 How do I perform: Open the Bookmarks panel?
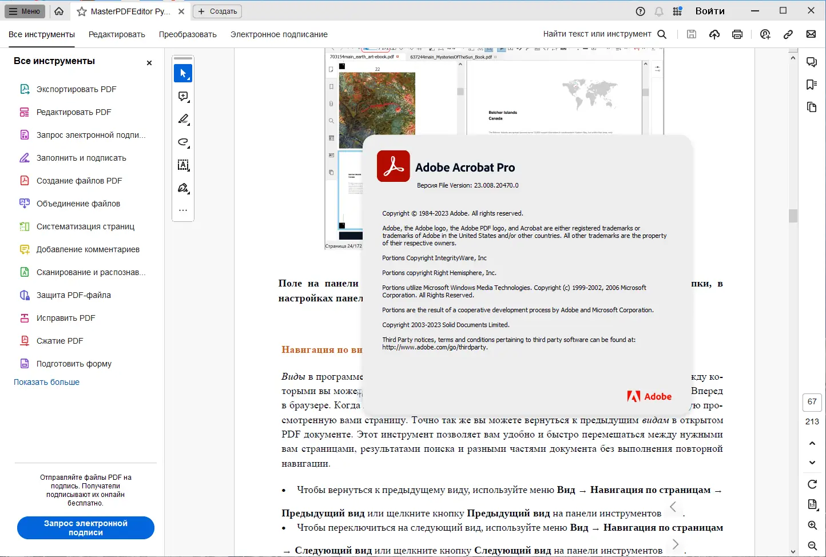pos(812,84)
